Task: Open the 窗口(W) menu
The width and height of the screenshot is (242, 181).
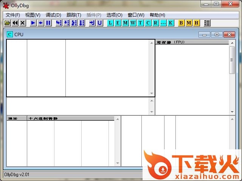Action: point(136,15)
